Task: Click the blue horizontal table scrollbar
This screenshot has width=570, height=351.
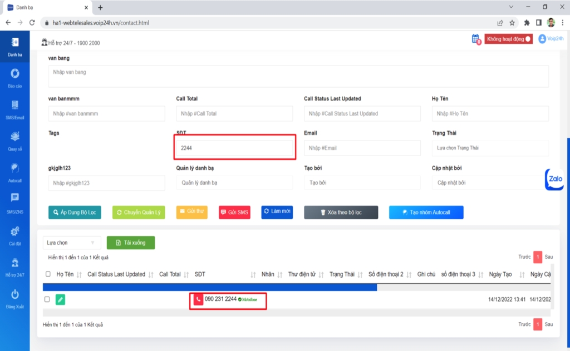Action: [x=209, y=287]
